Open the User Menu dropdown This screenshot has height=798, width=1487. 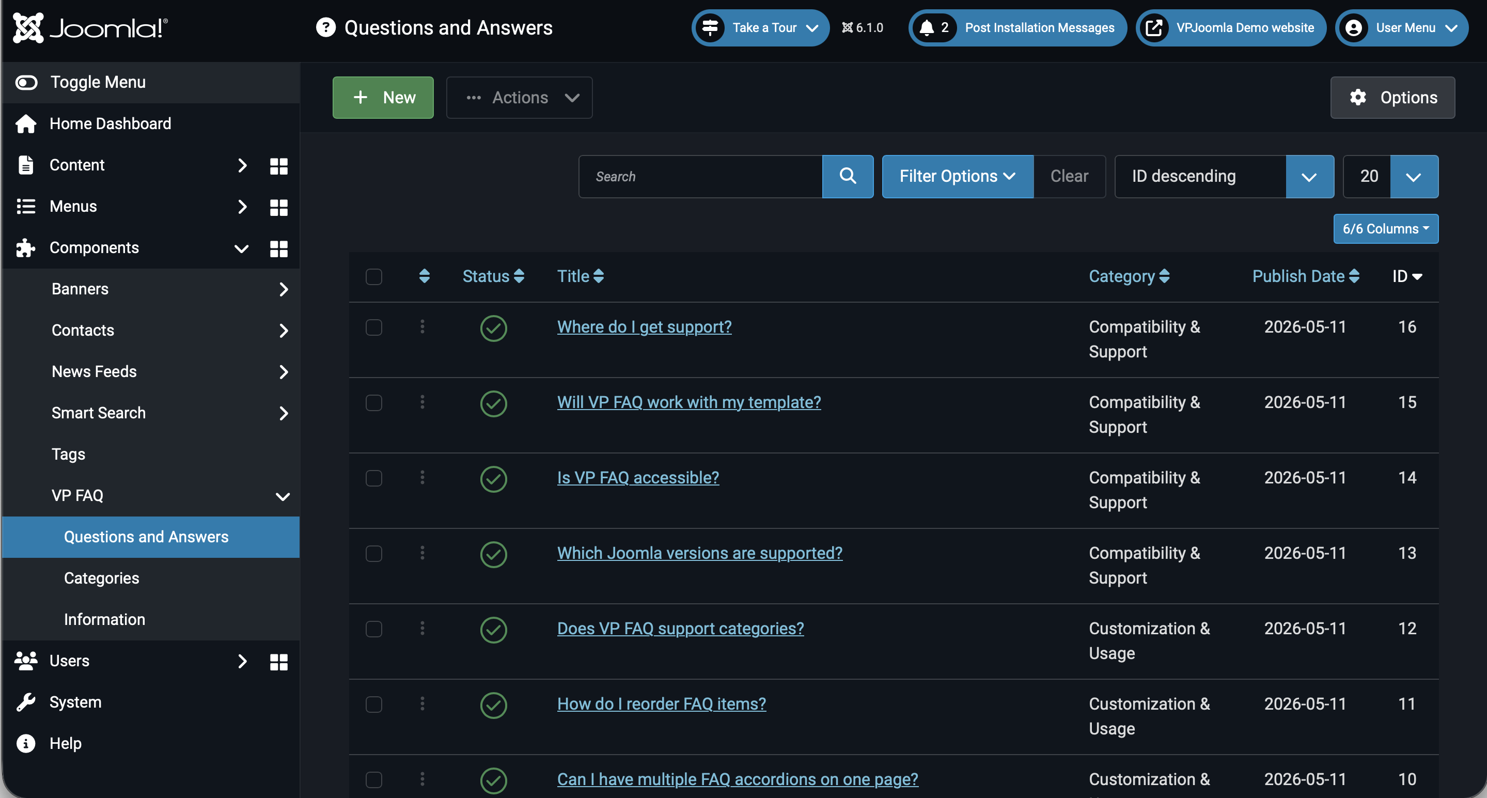(1402, 28)
